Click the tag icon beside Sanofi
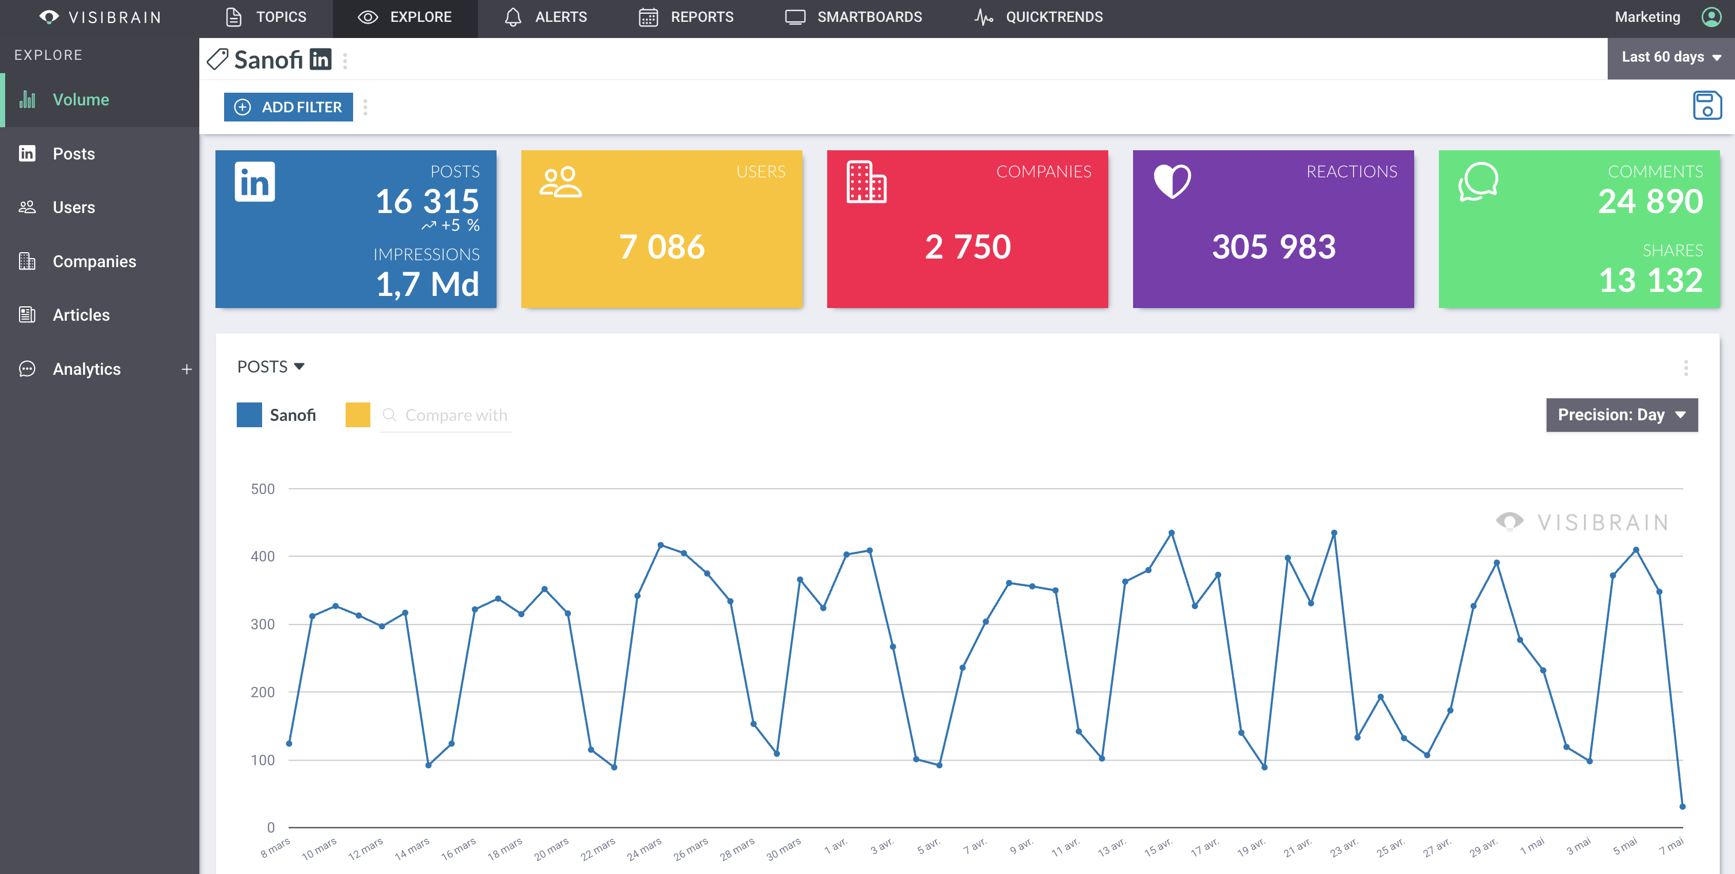 [x=217, y=59]
